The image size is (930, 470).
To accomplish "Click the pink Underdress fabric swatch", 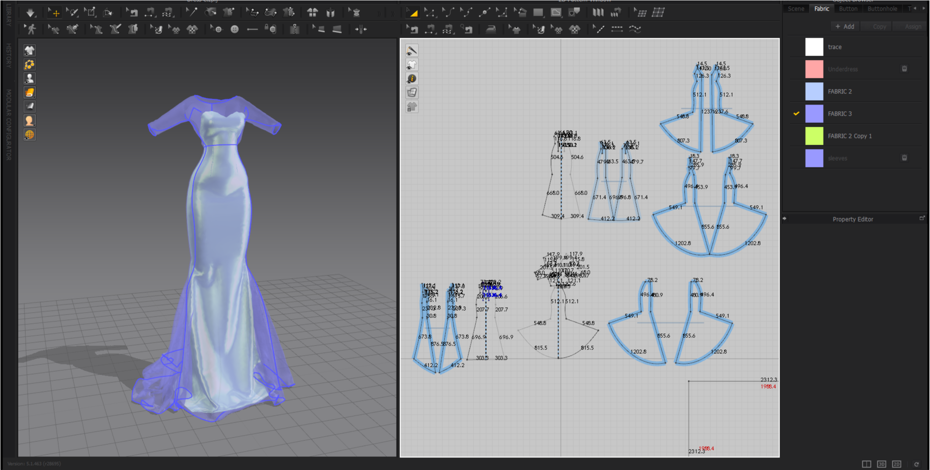I will coord(814,69).
